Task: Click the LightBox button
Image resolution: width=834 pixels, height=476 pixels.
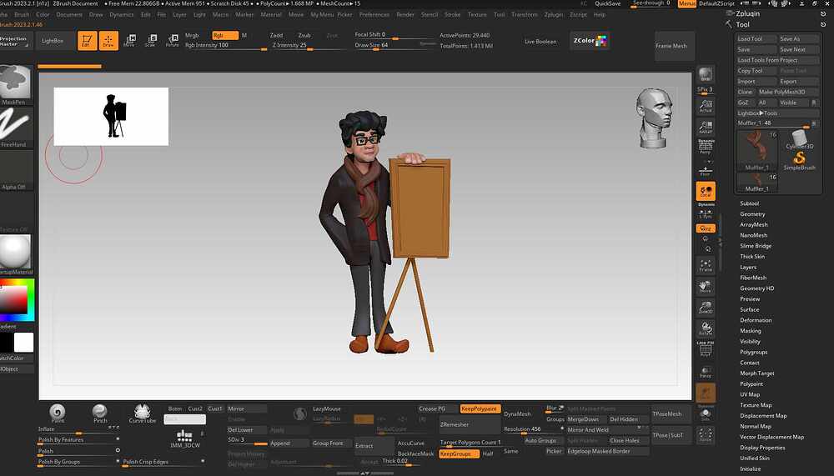Action: pos(52,40)
